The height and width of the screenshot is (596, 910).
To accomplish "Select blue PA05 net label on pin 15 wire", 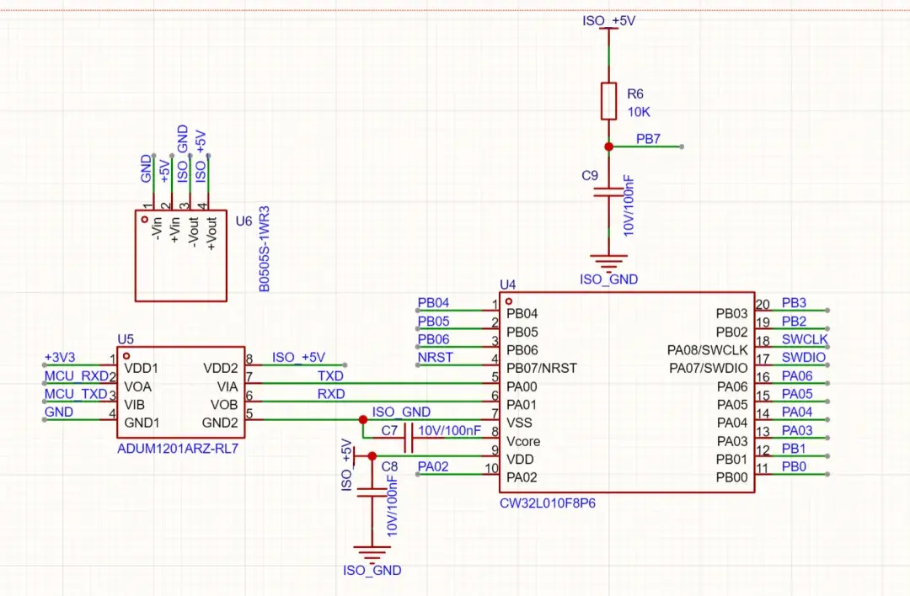I will point(797,394).
